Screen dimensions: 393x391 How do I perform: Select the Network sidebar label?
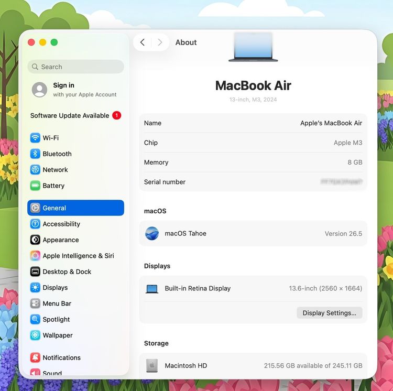(55, 170)
